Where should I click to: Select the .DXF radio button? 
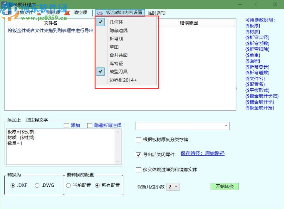pyautogui.click(x=13, y=185)
